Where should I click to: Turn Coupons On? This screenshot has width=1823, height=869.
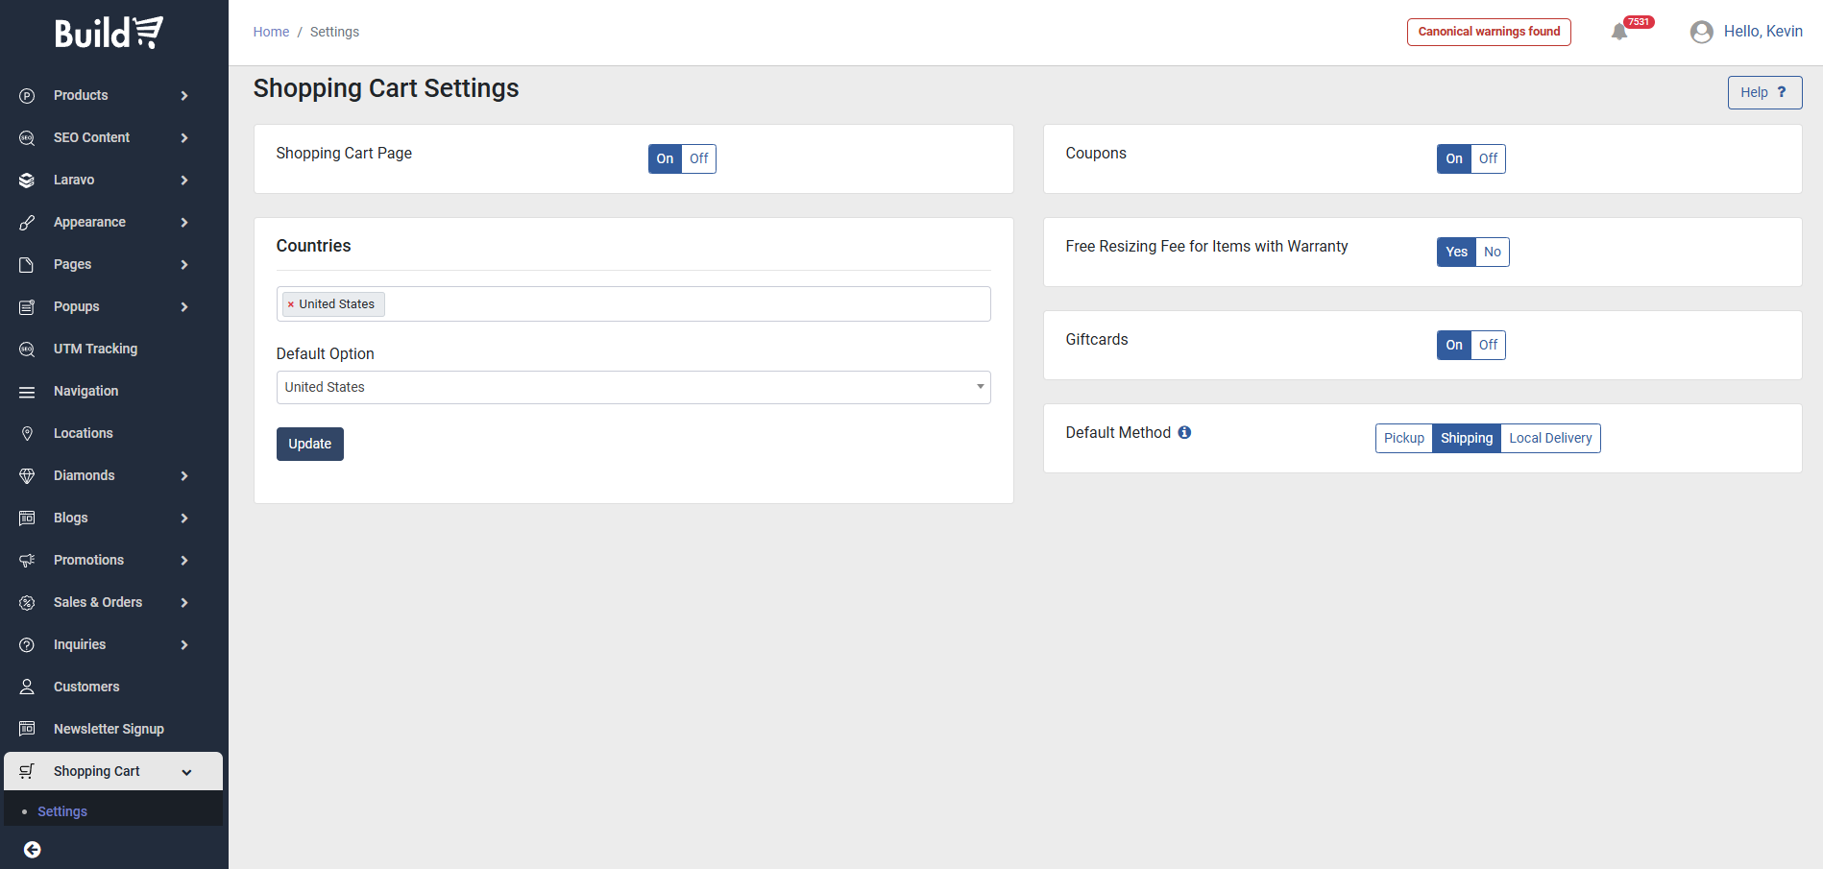click(1454, 158)
